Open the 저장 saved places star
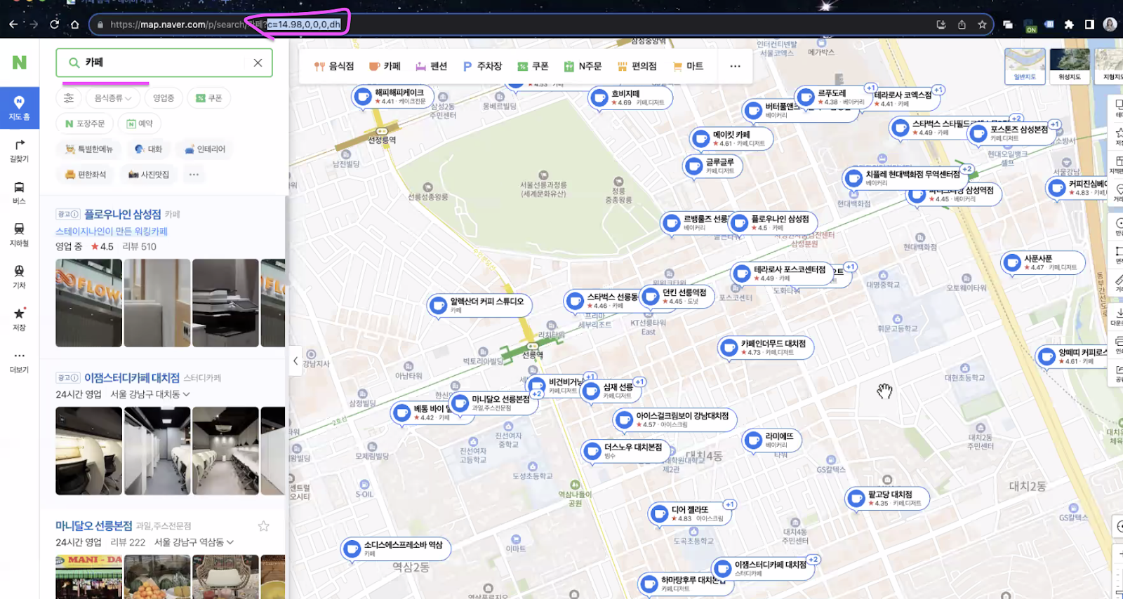Image resolution: width=1123 pixels, height=599 pixels. point(20,319)
